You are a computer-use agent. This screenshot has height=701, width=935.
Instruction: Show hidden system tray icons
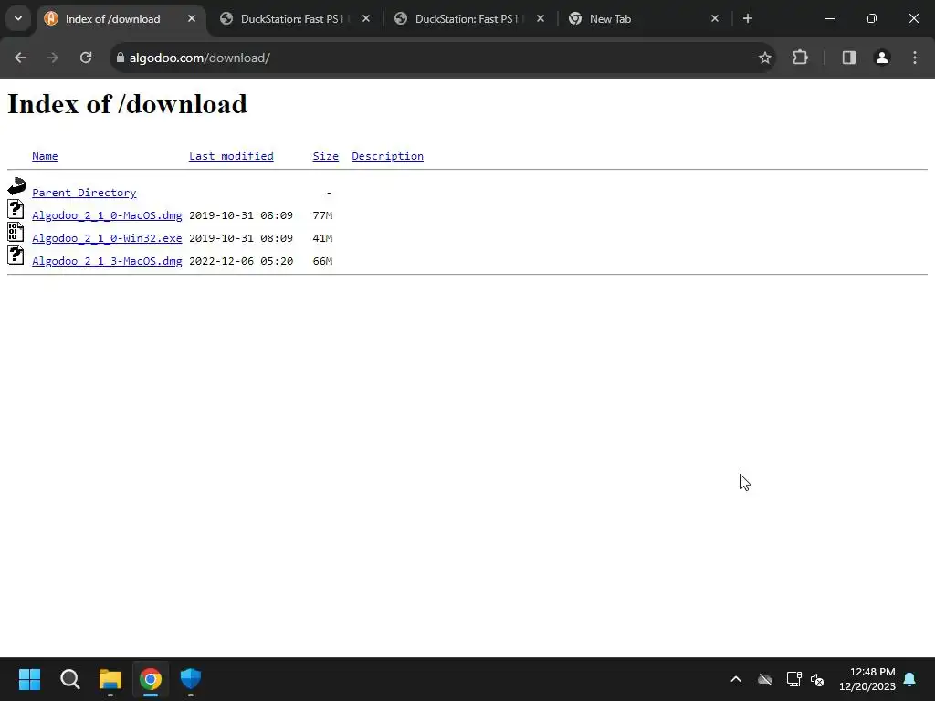point(736,679)
